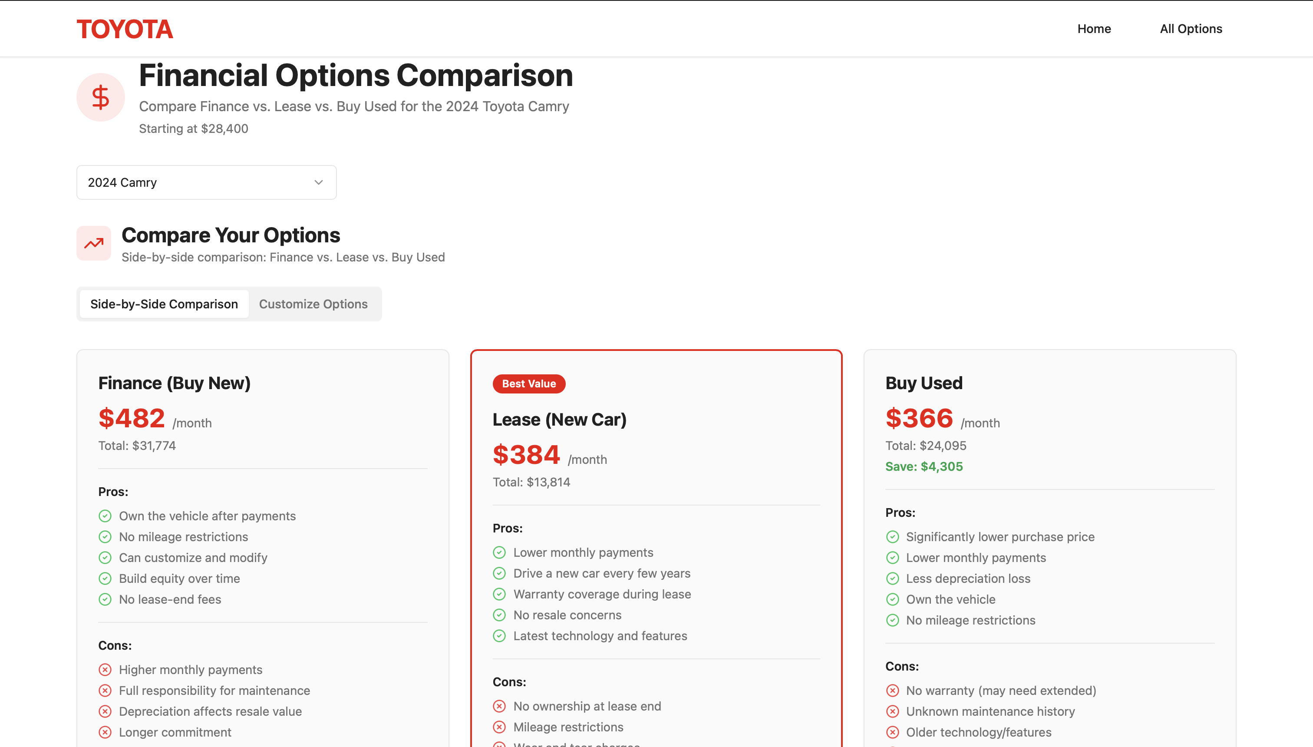This screenshot has width=1313, height=747.
Task: Open the 2024 Camry model dropdown
Action: [x=206, y=182]
